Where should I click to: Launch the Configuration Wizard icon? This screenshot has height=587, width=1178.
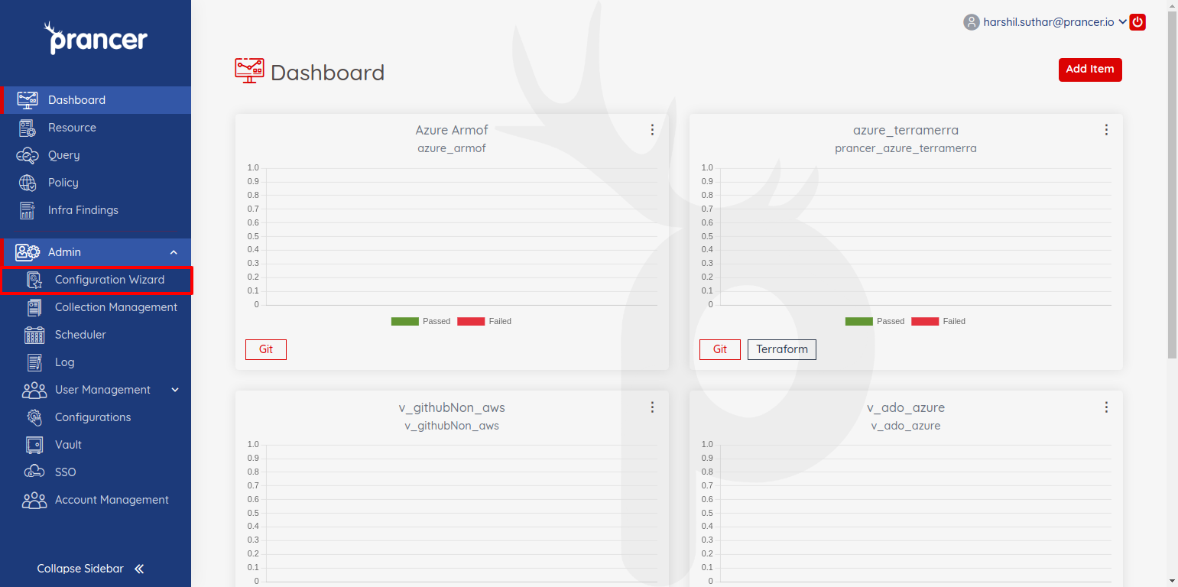tap(34, 280)
